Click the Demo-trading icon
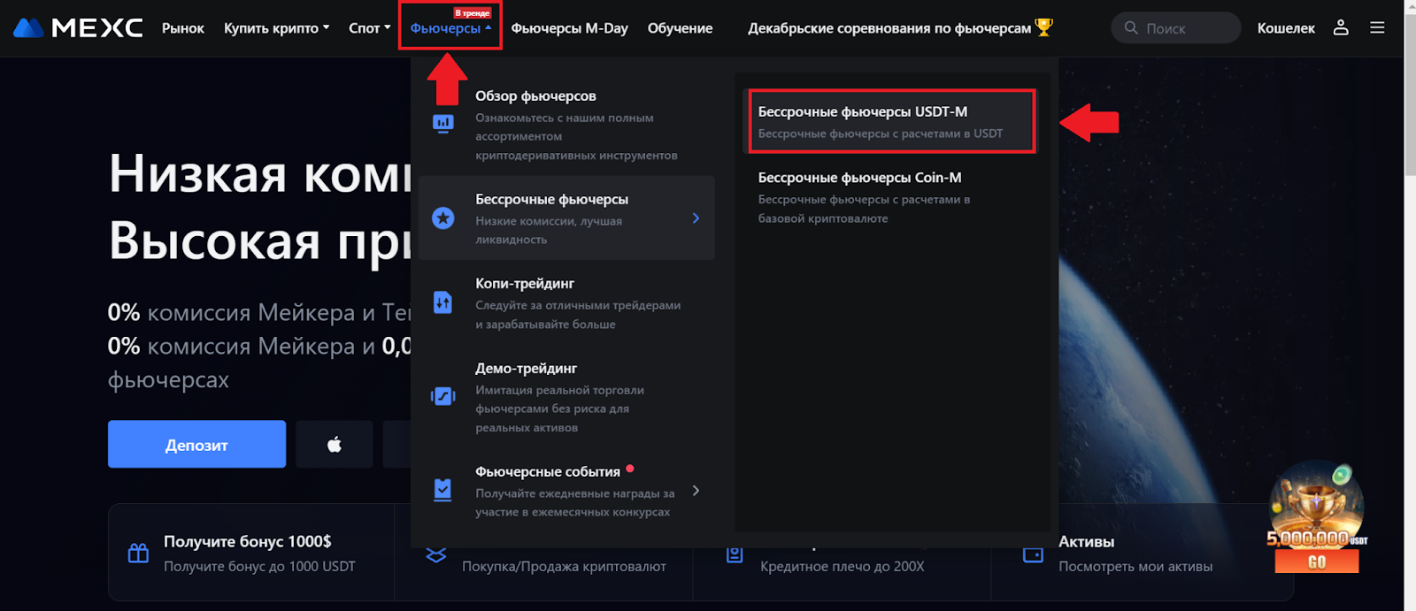 [x=442, y=396]
